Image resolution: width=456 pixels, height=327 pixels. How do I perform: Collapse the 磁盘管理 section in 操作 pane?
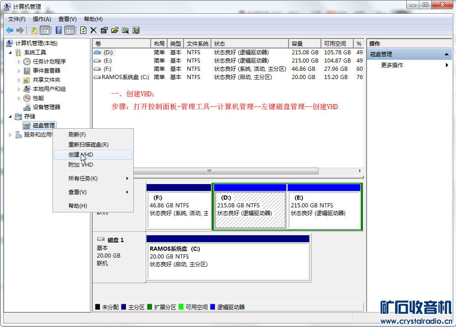click(446, 54)
